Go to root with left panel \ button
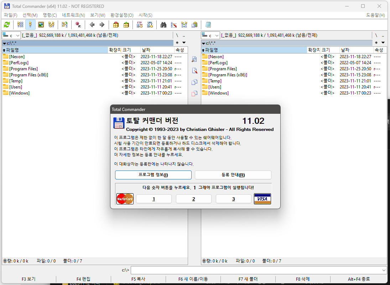The image size is (390, 285). pos(177,35)
